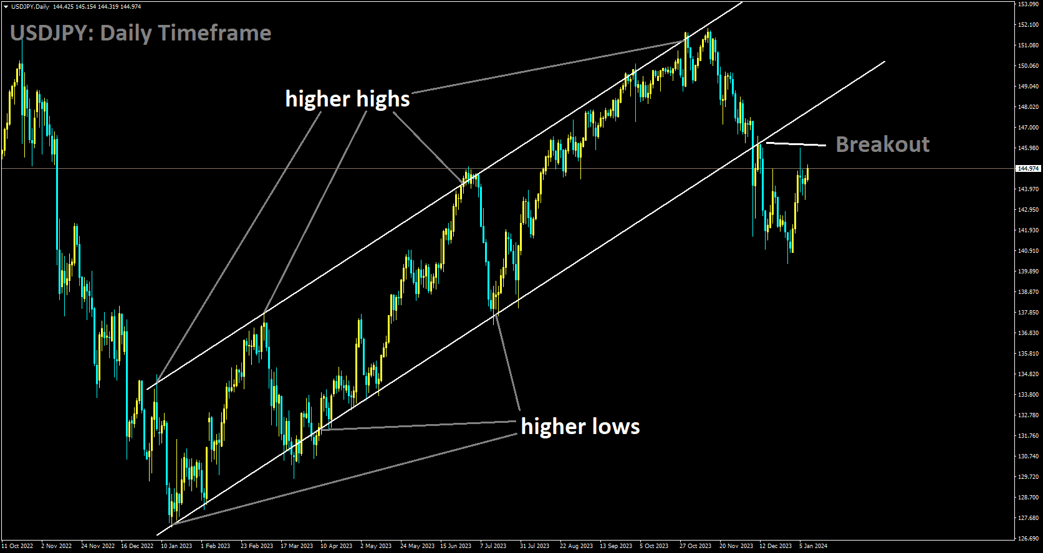Click the 143.970 price axis label

pyautogui.click(x=1028, y=189)
